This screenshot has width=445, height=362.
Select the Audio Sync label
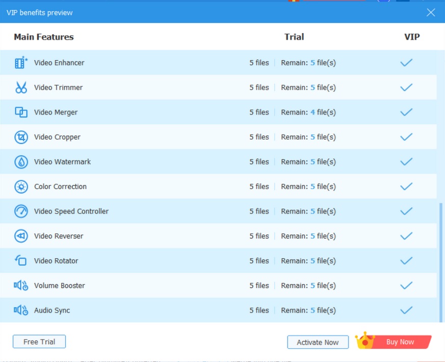(x=52, y=311)
